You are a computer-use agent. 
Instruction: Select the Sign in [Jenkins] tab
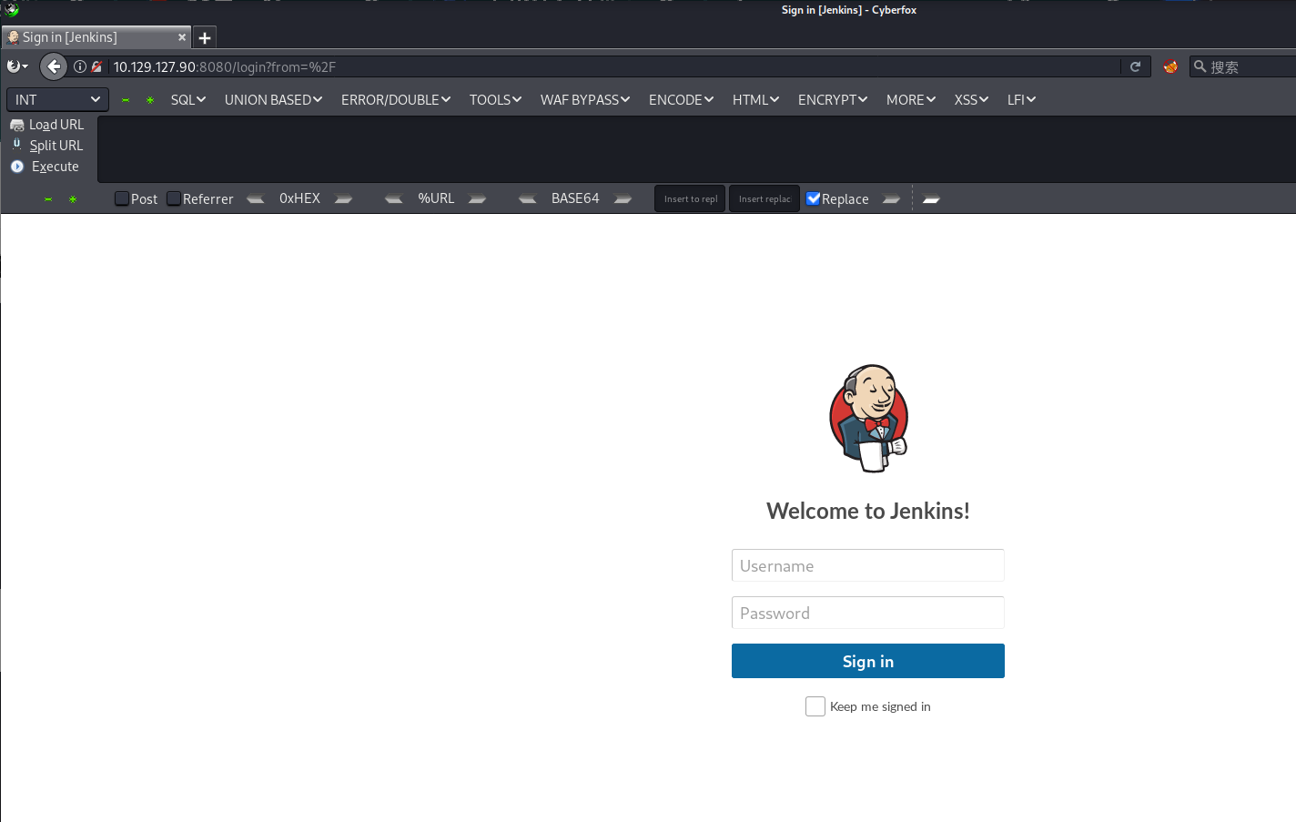[89, 37]
